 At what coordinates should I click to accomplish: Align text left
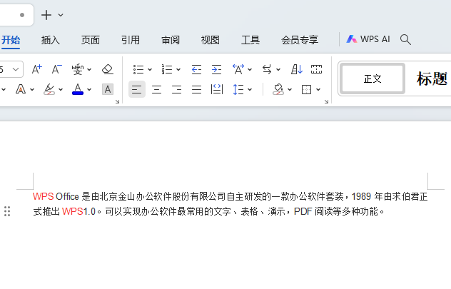(x=137, y=89)
